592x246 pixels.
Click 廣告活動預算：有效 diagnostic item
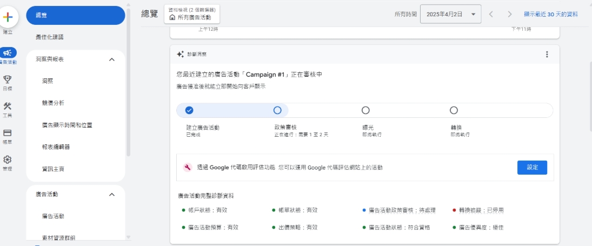(210, 228)
